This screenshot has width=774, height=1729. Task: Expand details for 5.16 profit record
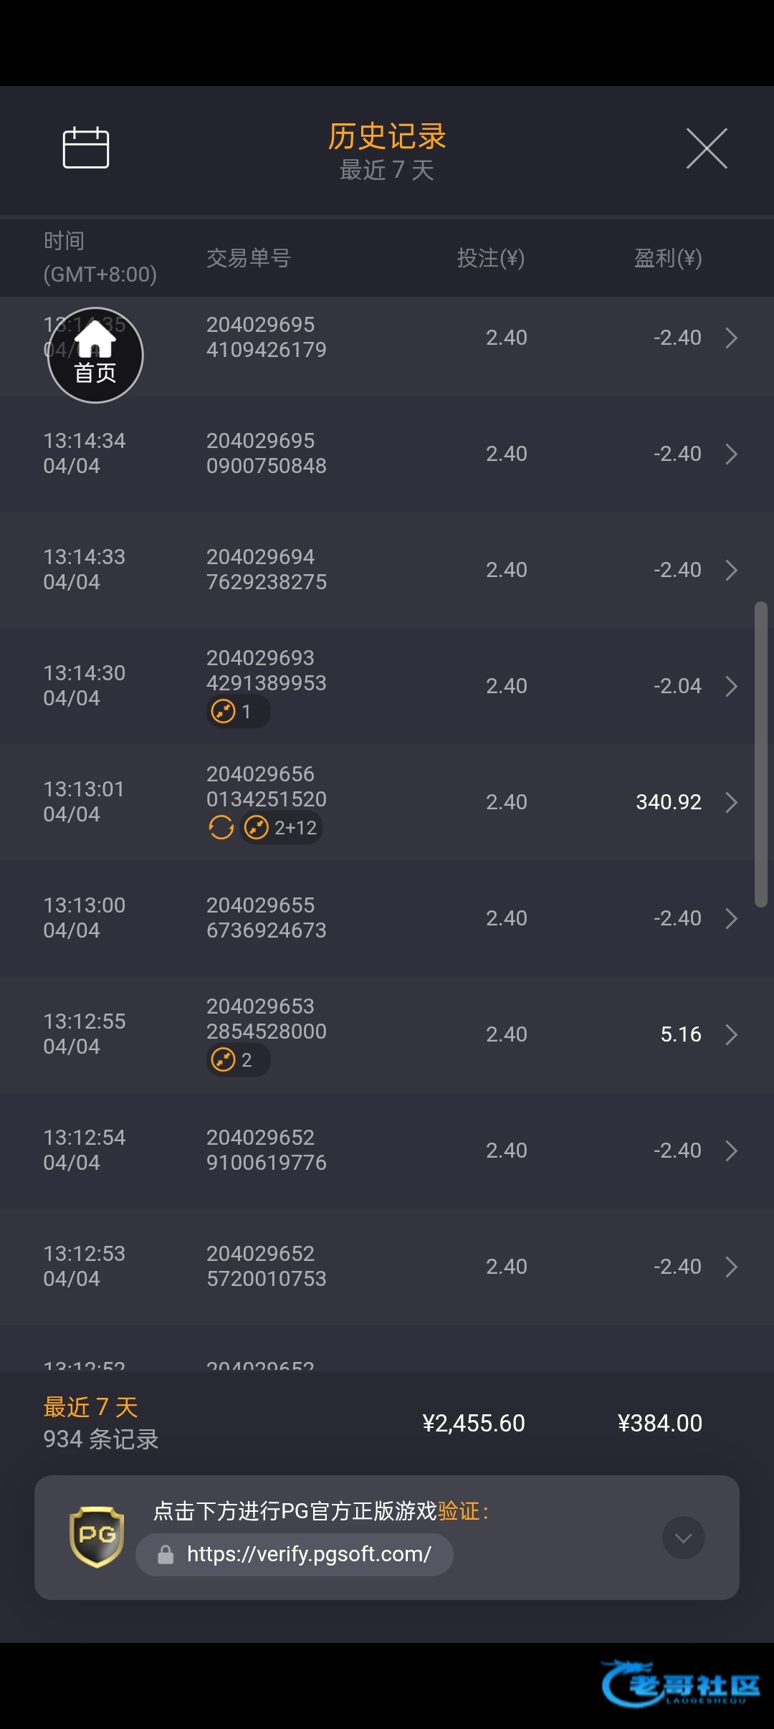point(731,1034)
